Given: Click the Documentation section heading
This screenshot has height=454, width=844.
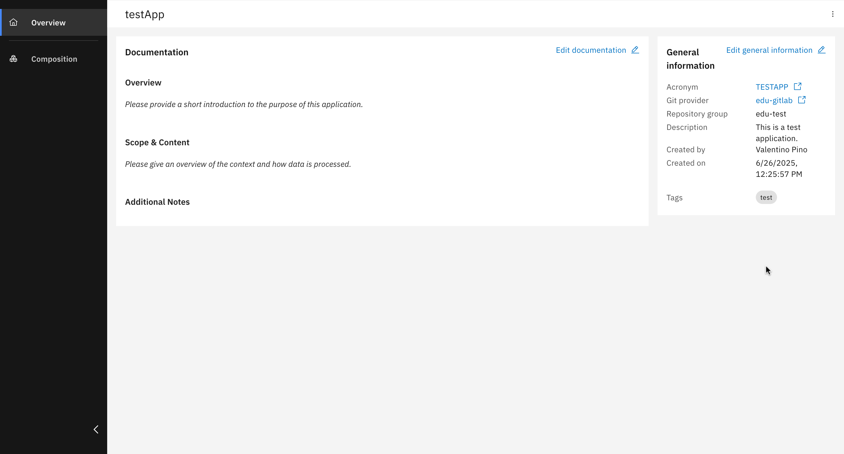Looking at the screenshot, I should pyautogui.click(x=157, y=52).
